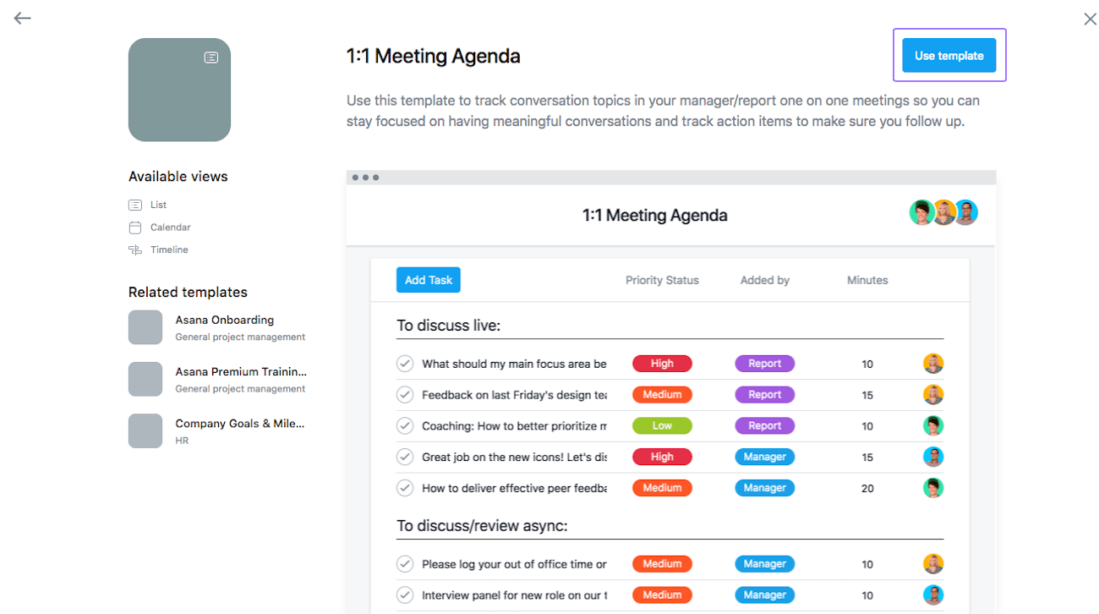
Task: Open the Manager avatar on the peer feedback task
Action: point(932,487)
